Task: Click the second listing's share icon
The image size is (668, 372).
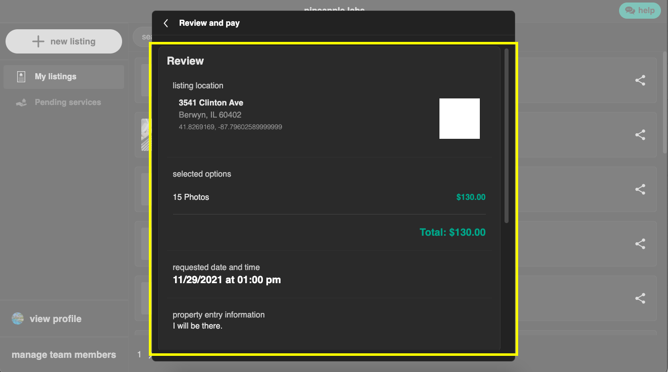Action: pos(640,135)
